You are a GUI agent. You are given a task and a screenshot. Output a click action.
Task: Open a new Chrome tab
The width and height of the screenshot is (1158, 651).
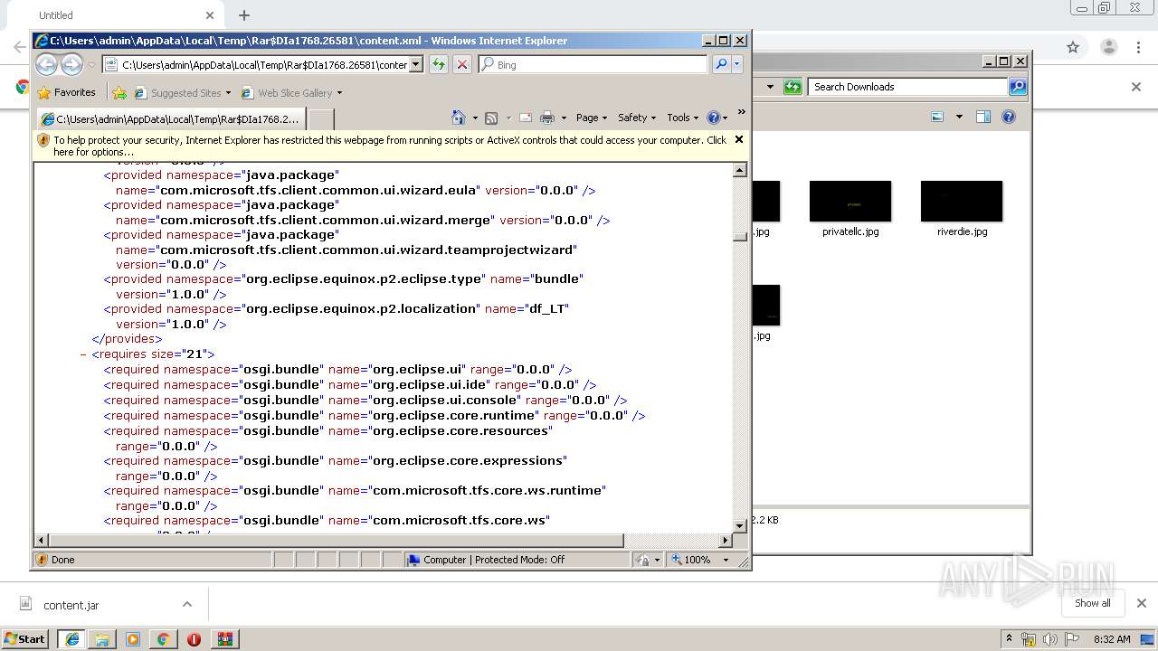tap(243, 15)
